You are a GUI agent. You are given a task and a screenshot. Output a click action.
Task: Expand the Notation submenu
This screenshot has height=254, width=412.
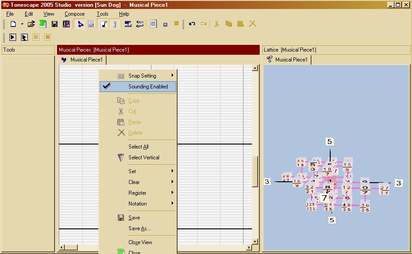point(138,204)
